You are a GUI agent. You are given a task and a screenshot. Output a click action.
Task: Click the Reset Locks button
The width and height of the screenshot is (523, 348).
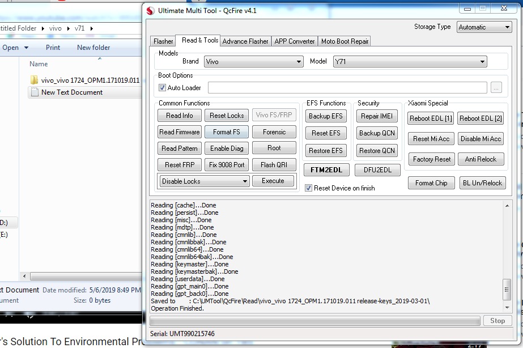(x=227, y=116)
